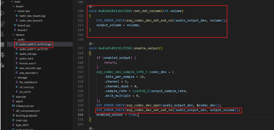Open the Run and Debug view
Viewport: 274px width, 130px height.
[x=2, y=13]
